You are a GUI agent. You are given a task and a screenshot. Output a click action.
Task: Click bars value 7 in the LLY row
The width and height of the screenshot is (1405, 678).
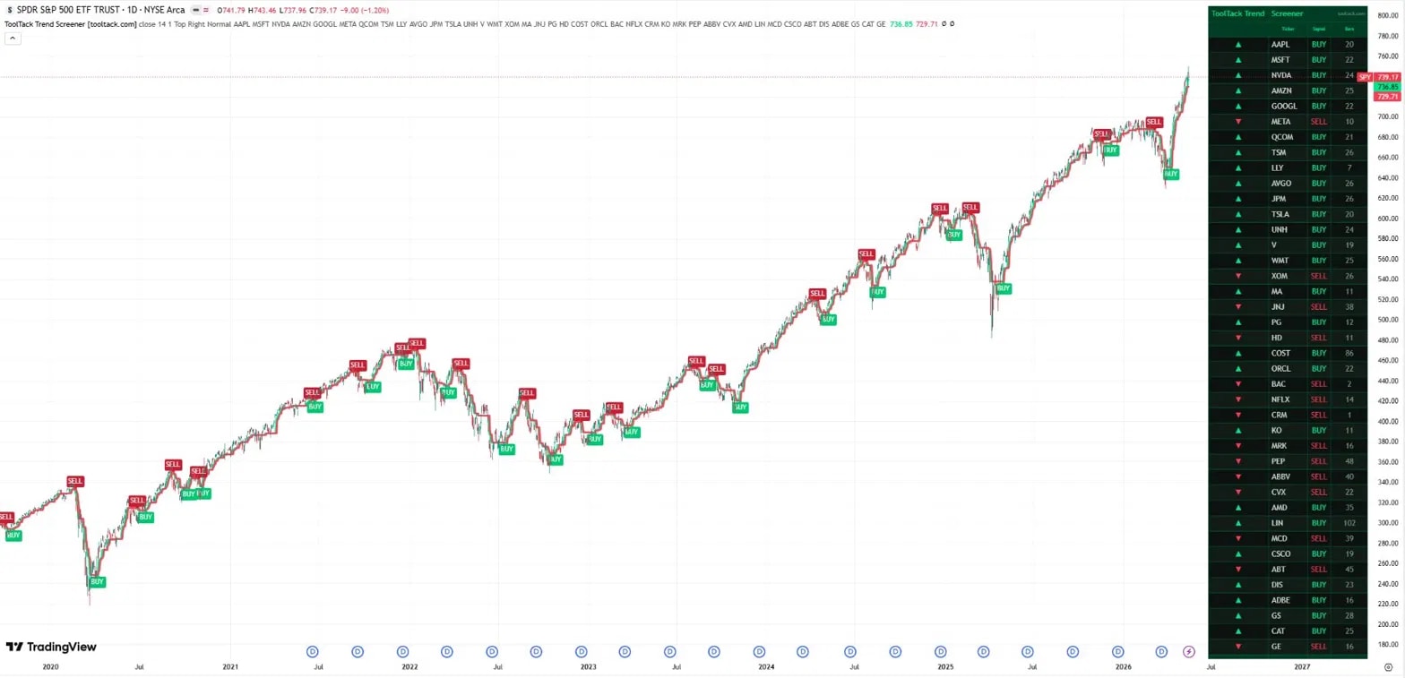(x=1349, y=167)
